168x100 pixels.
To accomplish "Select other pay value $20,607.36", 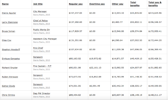I will (118, 95).
